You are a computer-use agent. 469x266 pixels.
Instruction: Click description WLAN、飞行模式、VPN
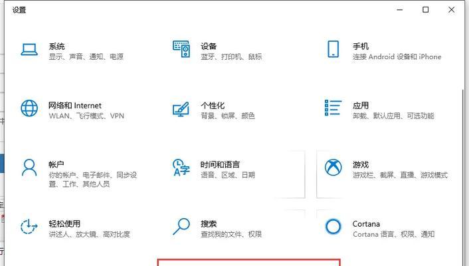click(x=86, y=116)
